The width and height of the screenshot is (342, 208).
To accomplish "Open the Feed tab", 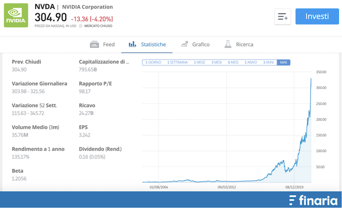I will coord(103,44).
